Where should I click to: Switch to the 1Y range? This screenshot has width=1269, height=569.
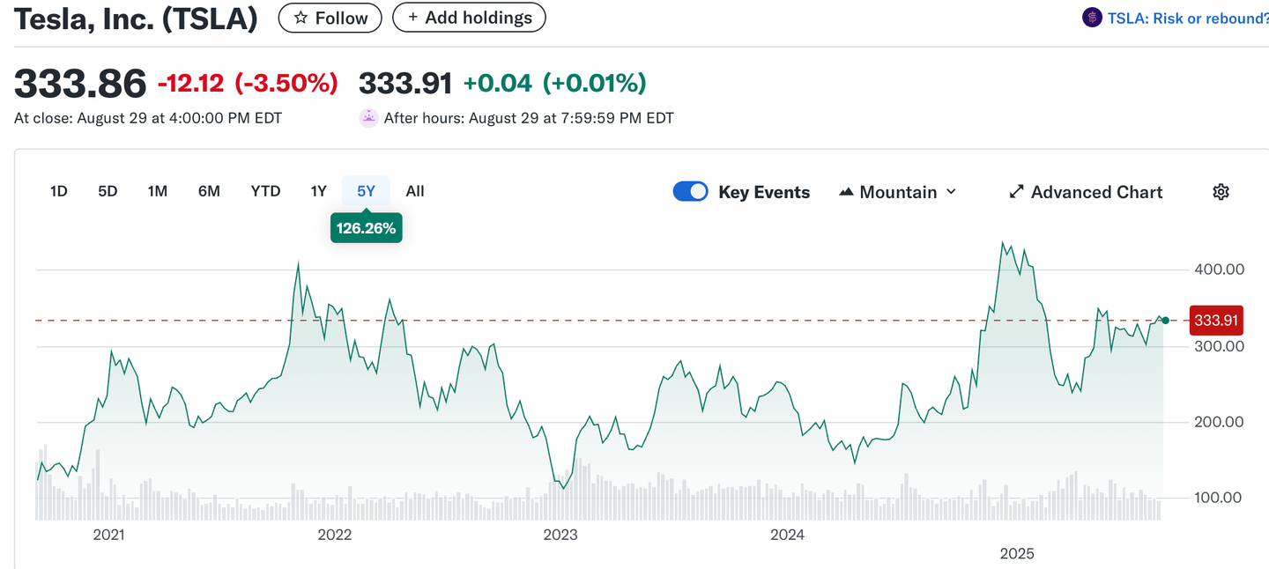click(x=318, y=191)
